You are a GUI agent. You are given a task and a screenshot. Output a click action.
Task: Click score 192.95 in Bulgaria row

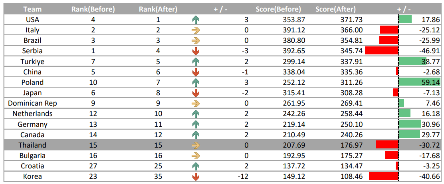(294, 156)
